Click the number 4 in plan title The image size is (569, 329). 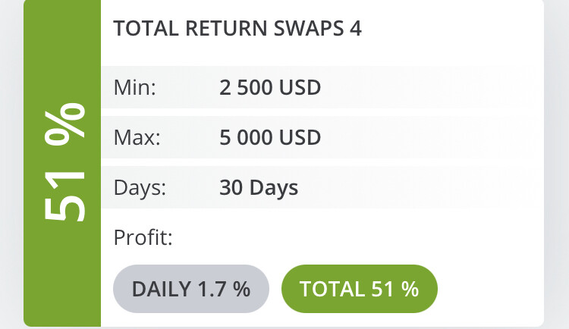tap(356, 29)
